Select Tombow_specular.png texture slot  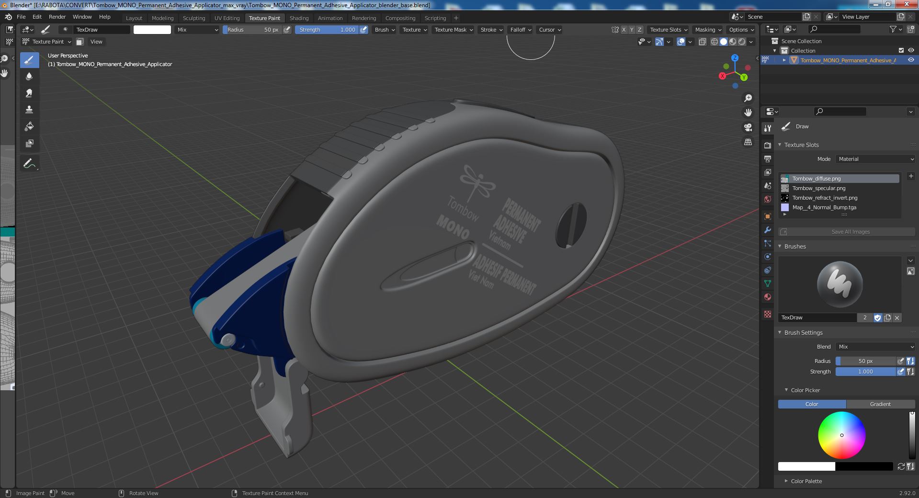point(840,188)
